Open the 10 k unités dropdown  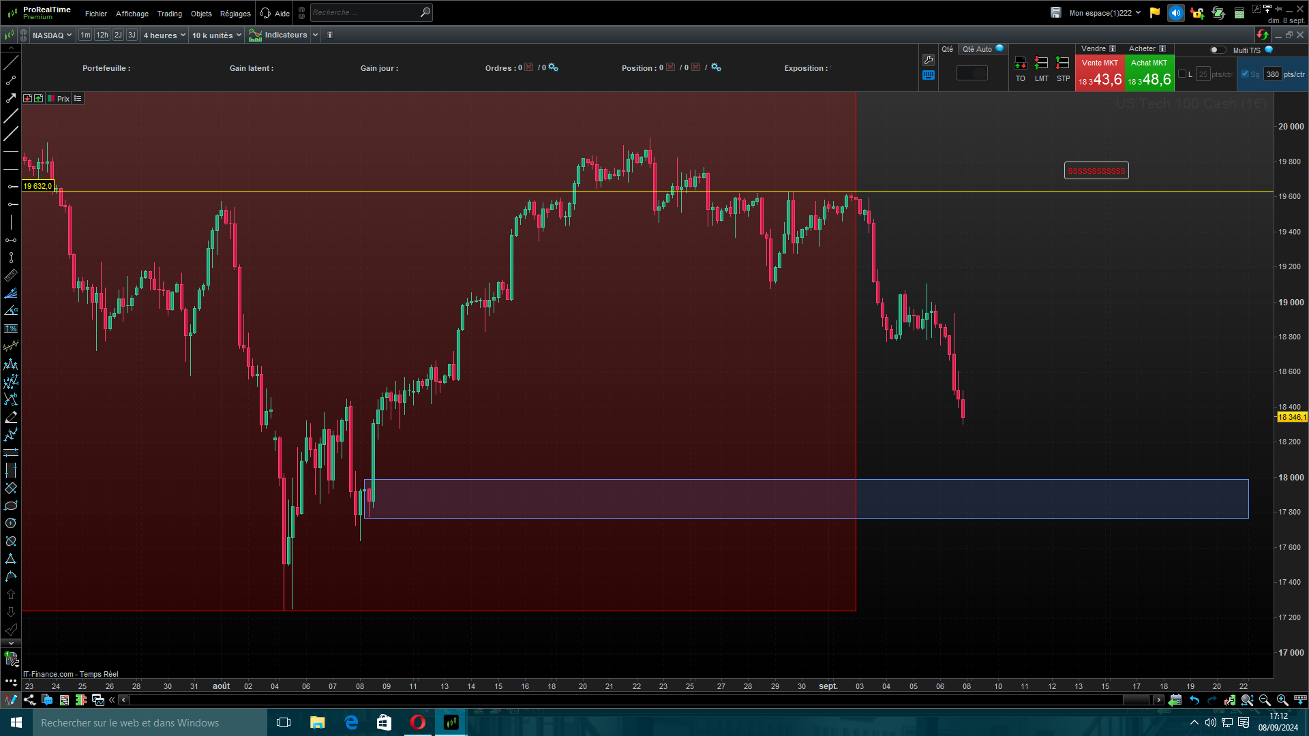(216, 35)
